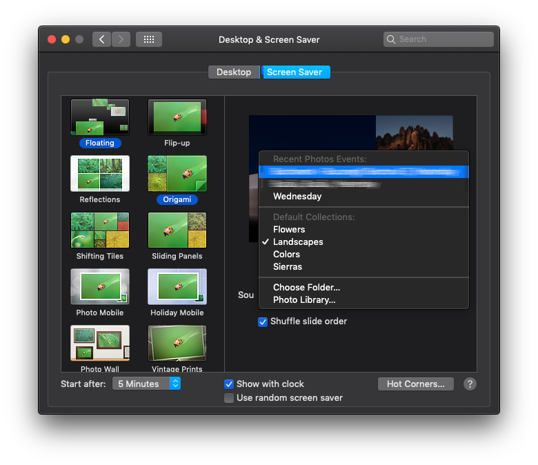Screen dimensions: 538x465
Task: Click the show all preferences grid icon
Action: [x=149, y=39]
